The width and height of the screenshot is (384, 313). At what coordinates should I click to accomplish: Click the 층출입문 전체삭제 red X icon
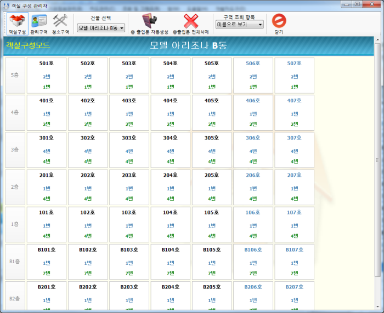click(191, 24)
